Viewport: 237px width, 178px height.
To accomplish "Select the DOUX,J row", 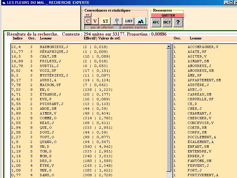I will (88, 132).
